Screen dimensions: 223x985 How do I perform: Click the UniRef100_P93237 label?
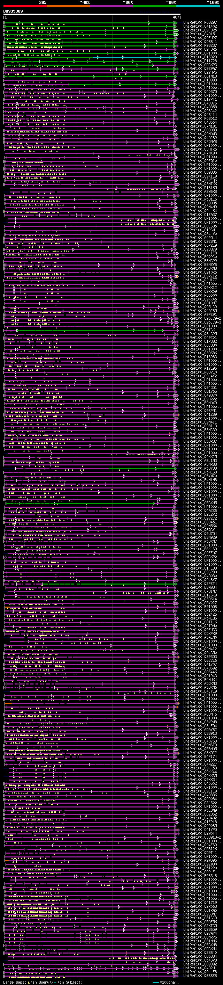[200, 45]
